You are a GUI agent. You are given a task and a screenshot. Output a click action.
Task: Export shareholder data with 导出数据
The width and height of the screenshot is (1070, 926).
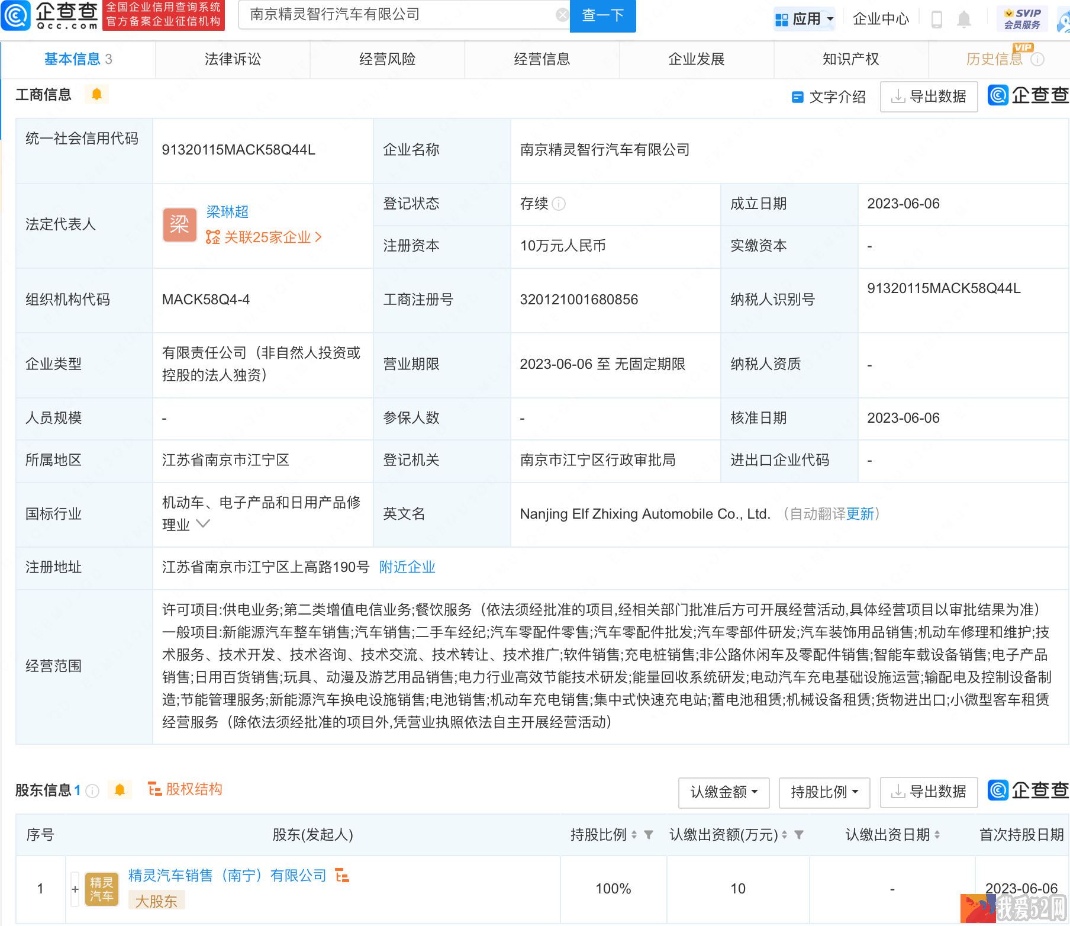929,792
